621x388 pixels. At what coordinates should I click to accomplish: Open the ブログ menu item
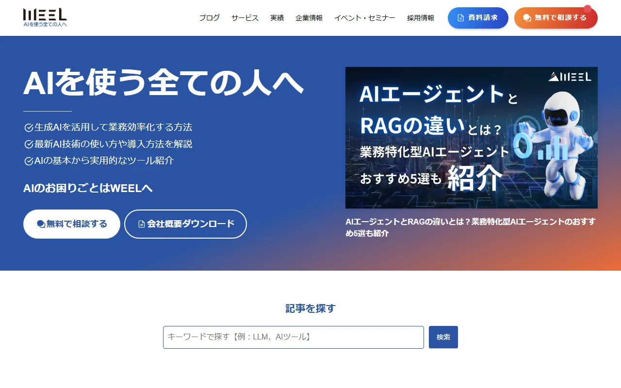(x=209, y=17)
